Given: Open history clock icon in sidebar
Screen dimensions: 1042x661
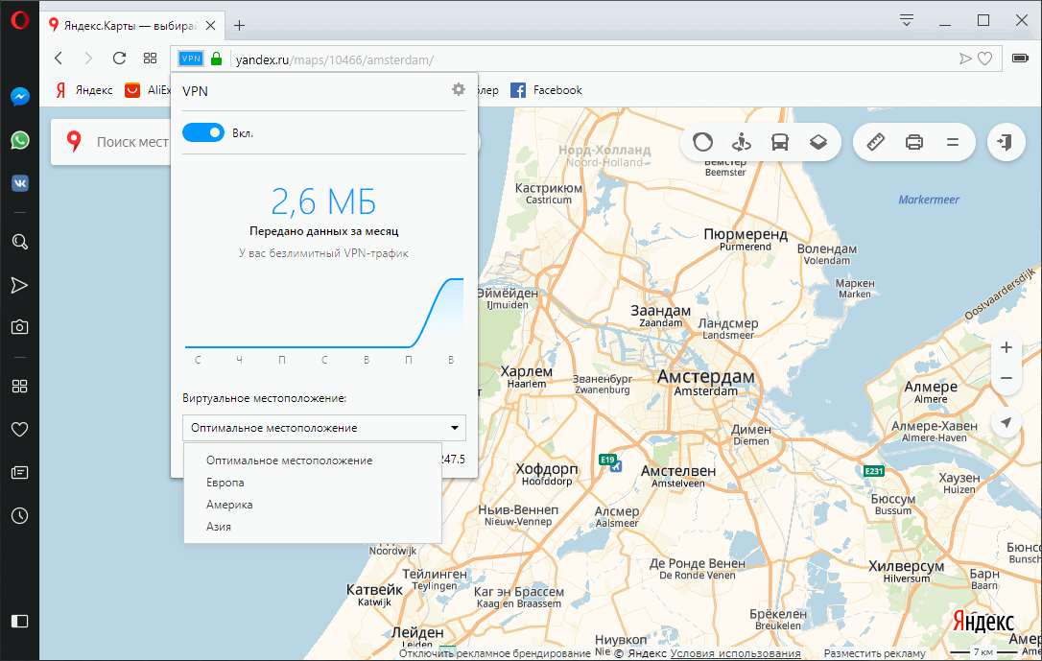Looking at the screenshot, I should (x=20, y=515).
